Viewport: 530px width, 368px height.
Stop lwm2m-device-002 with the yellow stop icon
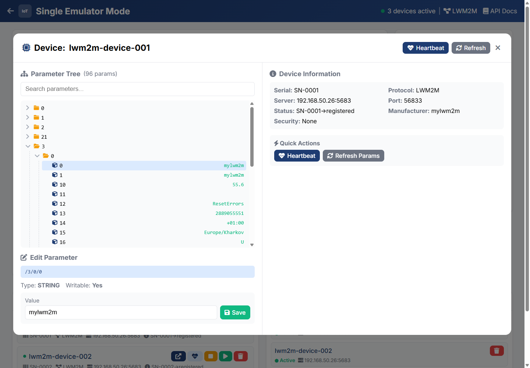[x=211, y=356]
